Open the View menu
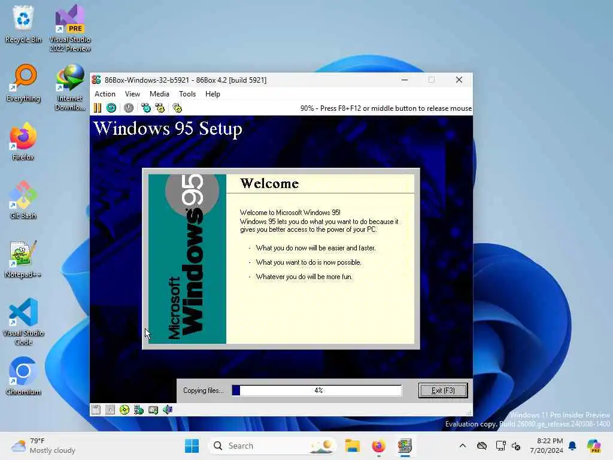Image resolution: width=613 pixels, height=460 pixels. 132,94
